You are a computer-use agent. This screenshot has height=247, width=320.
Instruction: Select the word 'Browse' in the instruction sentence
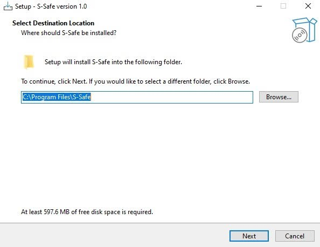[x=238, y=81]
